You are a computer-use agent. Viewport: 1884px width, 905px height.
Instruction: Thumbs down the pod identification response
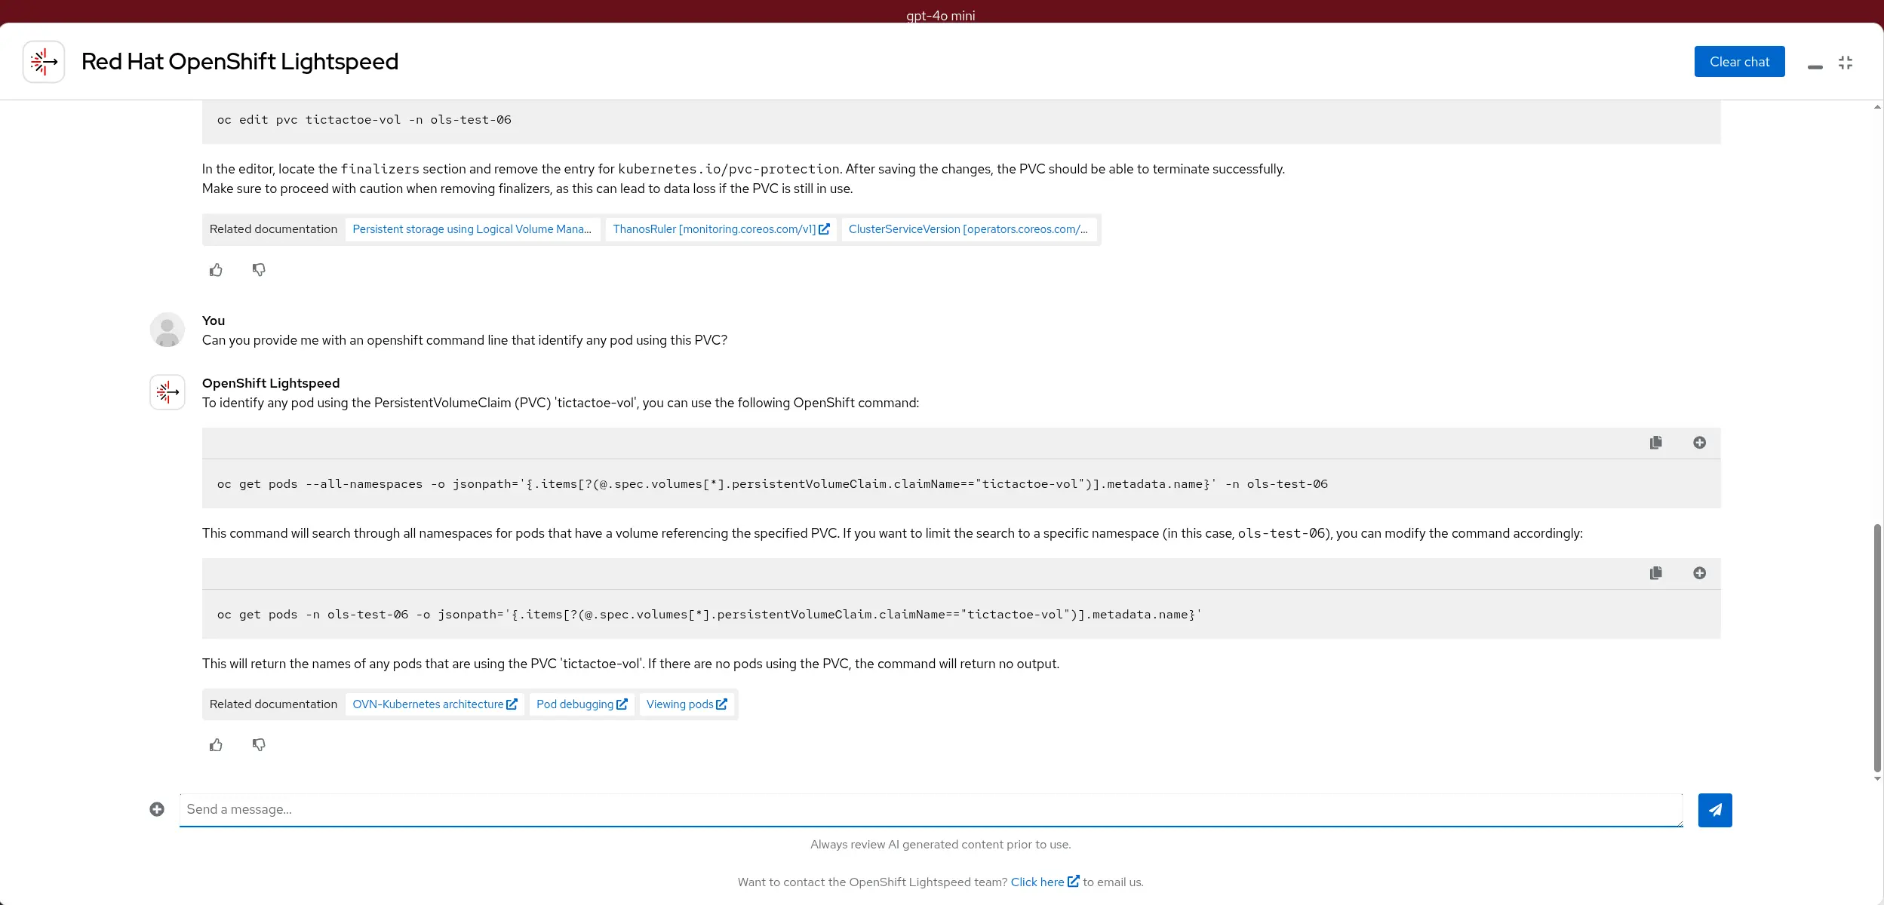coord(259,745)
